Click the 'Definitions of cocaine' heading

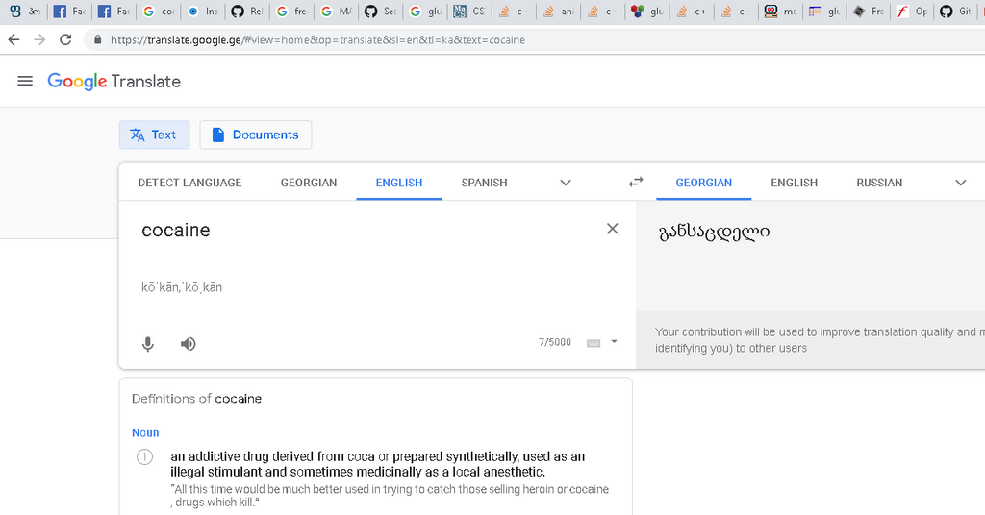(x=196, y=399)
